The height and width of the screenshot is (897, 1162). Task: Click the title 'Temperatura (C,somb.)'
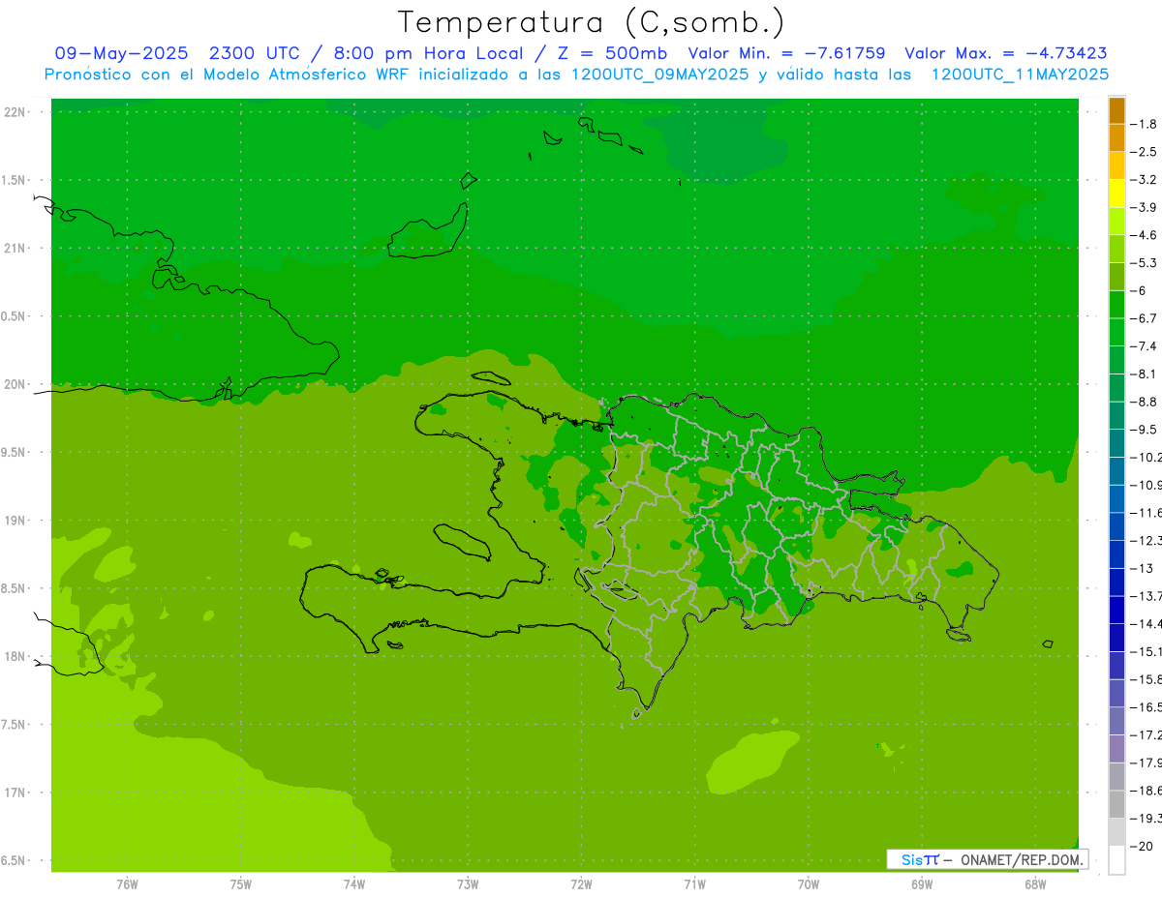[592, 22]
